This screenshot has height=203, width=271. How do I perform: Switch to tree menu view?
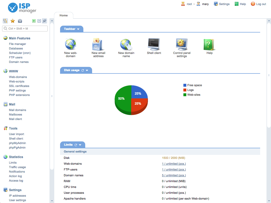tap(5, 21)
